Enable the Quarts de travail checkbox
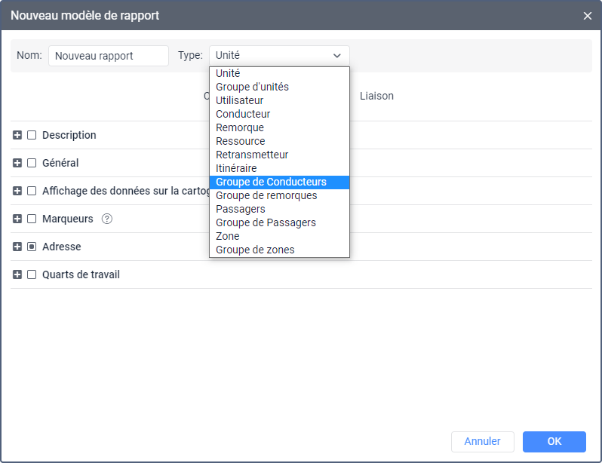The width and height of the screenshot is (602, 463). [32, 274]
